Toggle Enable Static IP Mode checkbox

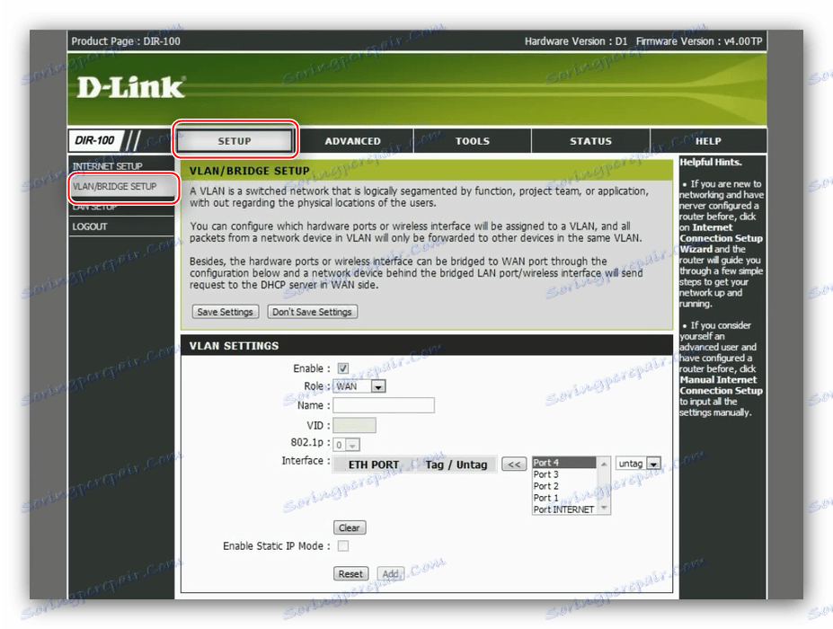[343, 545]
